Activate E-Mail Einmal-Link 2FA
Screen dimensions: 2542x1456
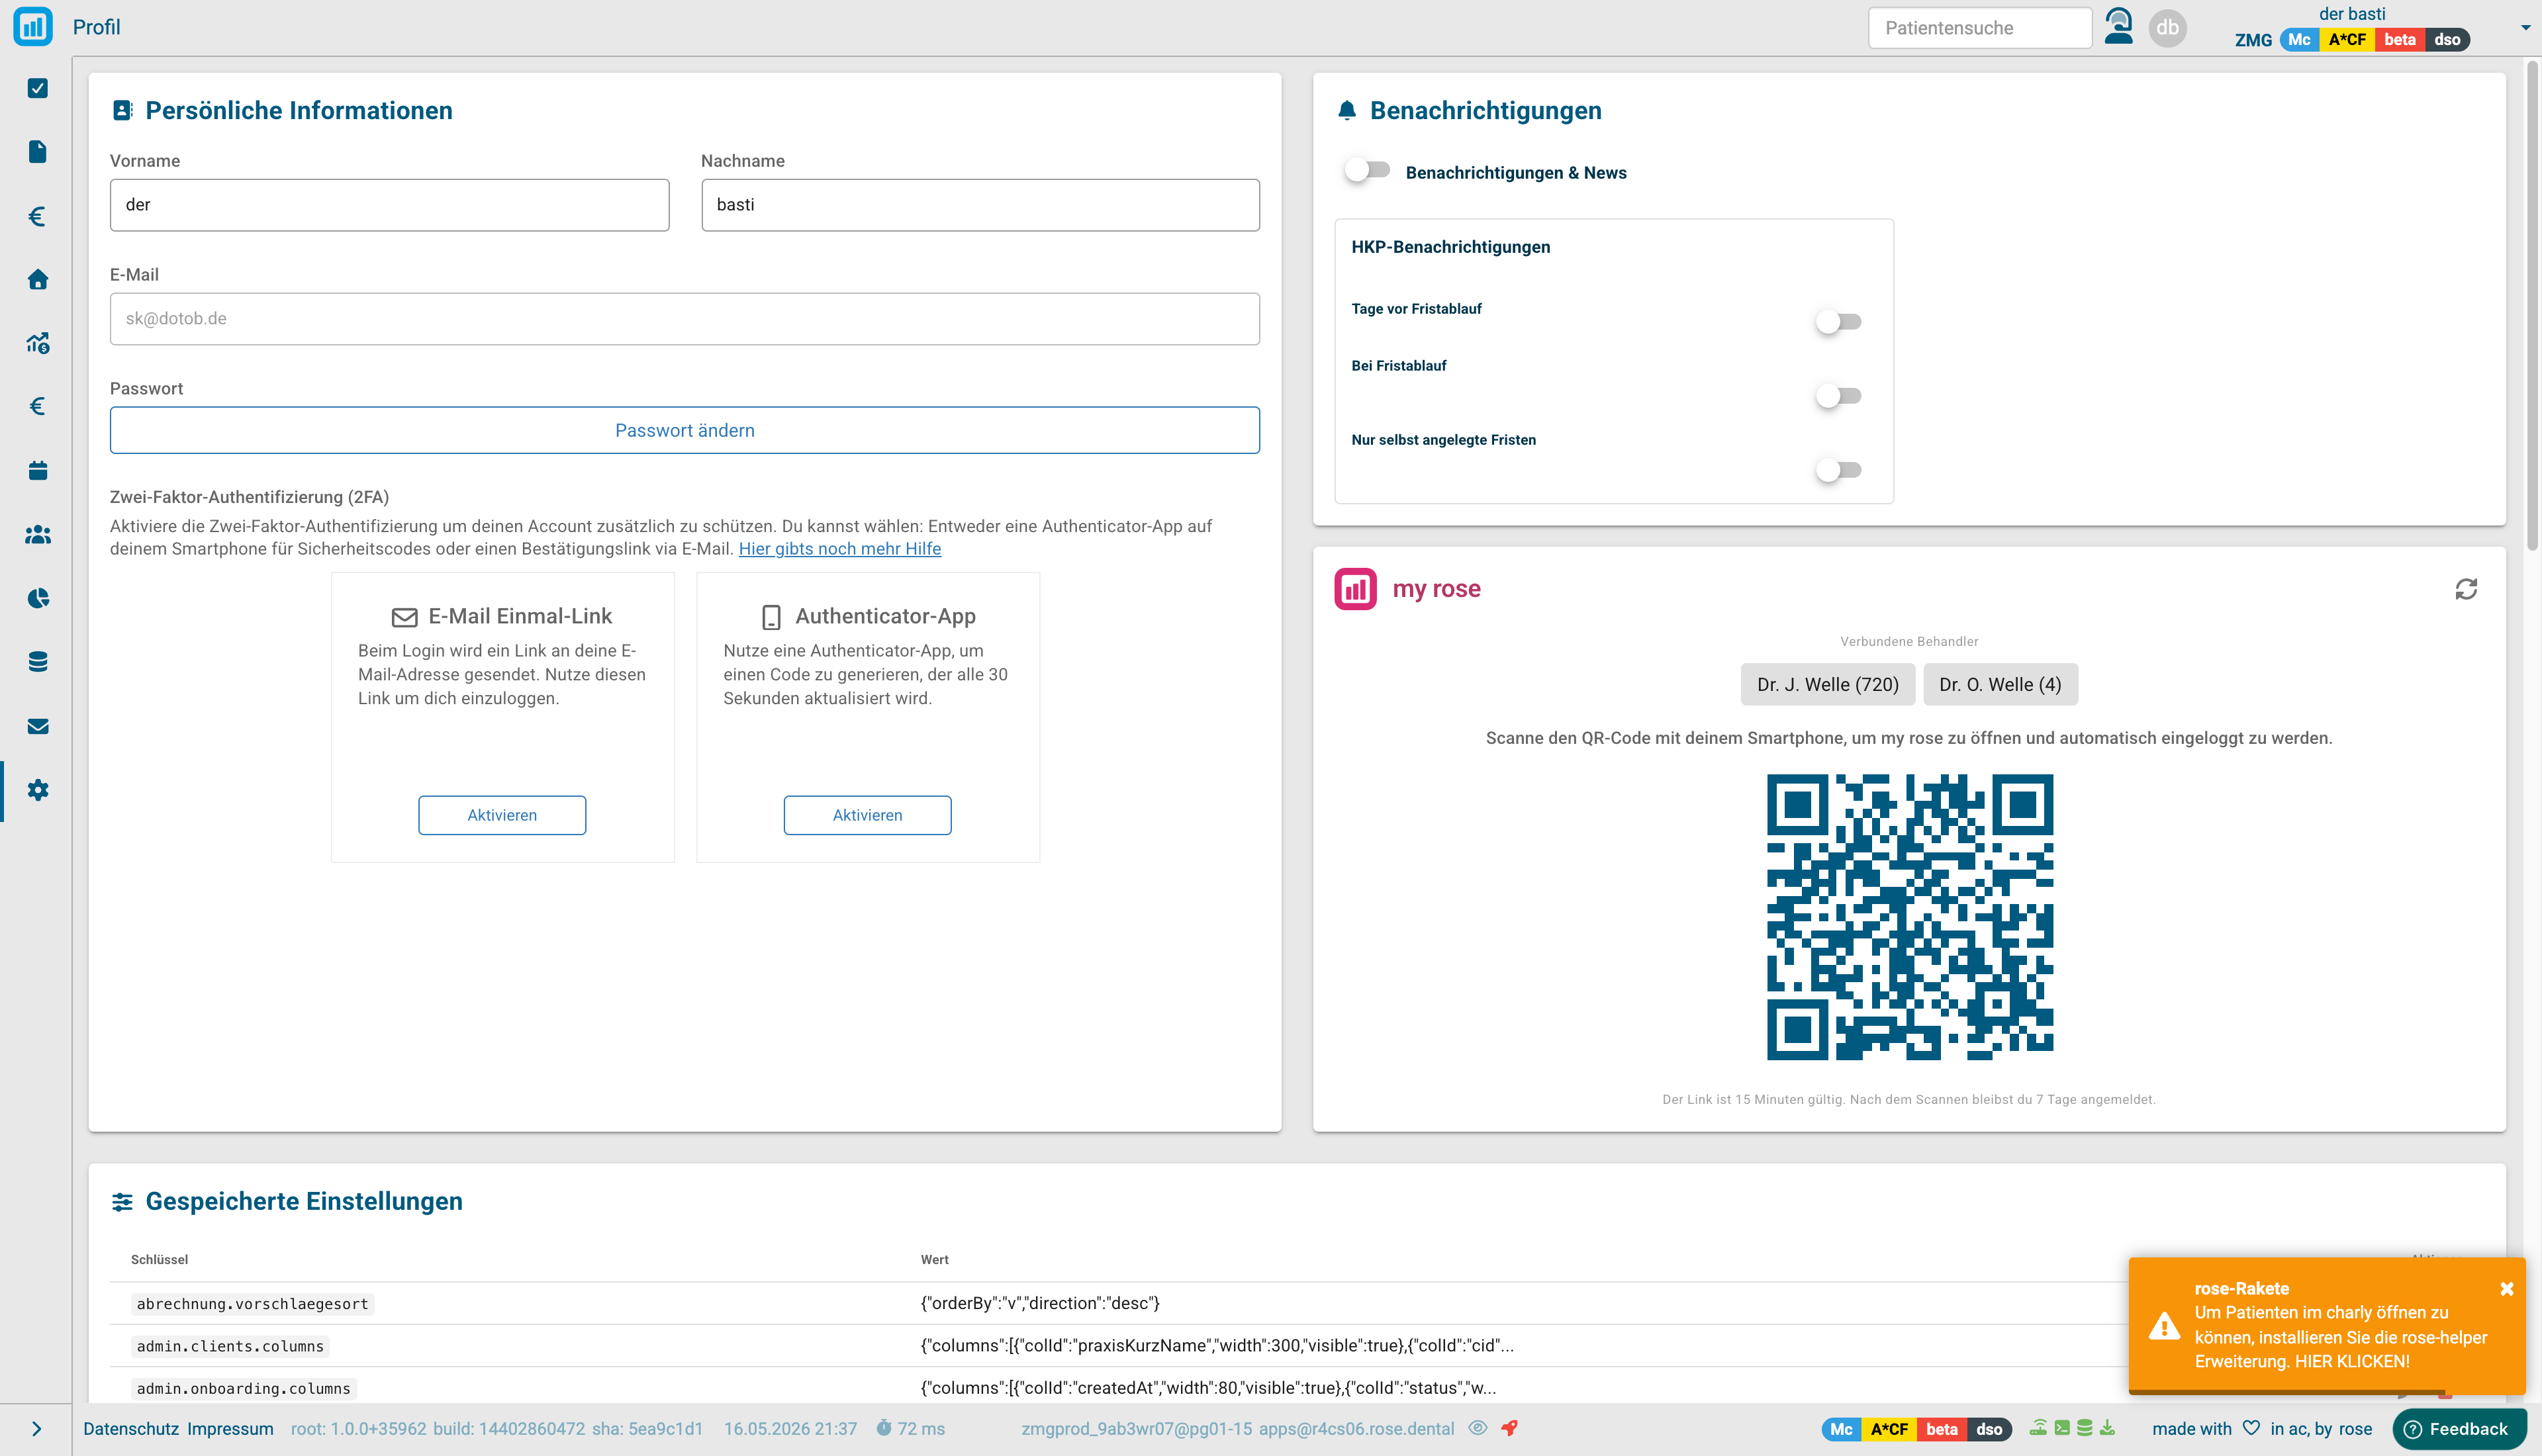pyautogui.click(x=502, y=815)
